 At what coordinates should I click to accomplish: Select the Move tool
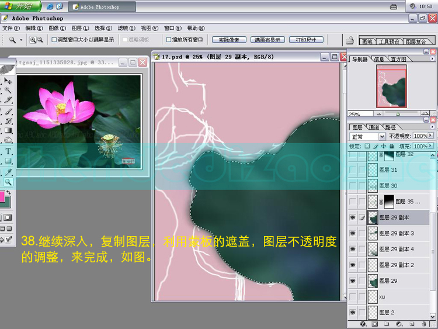click(x=8, y=81)
